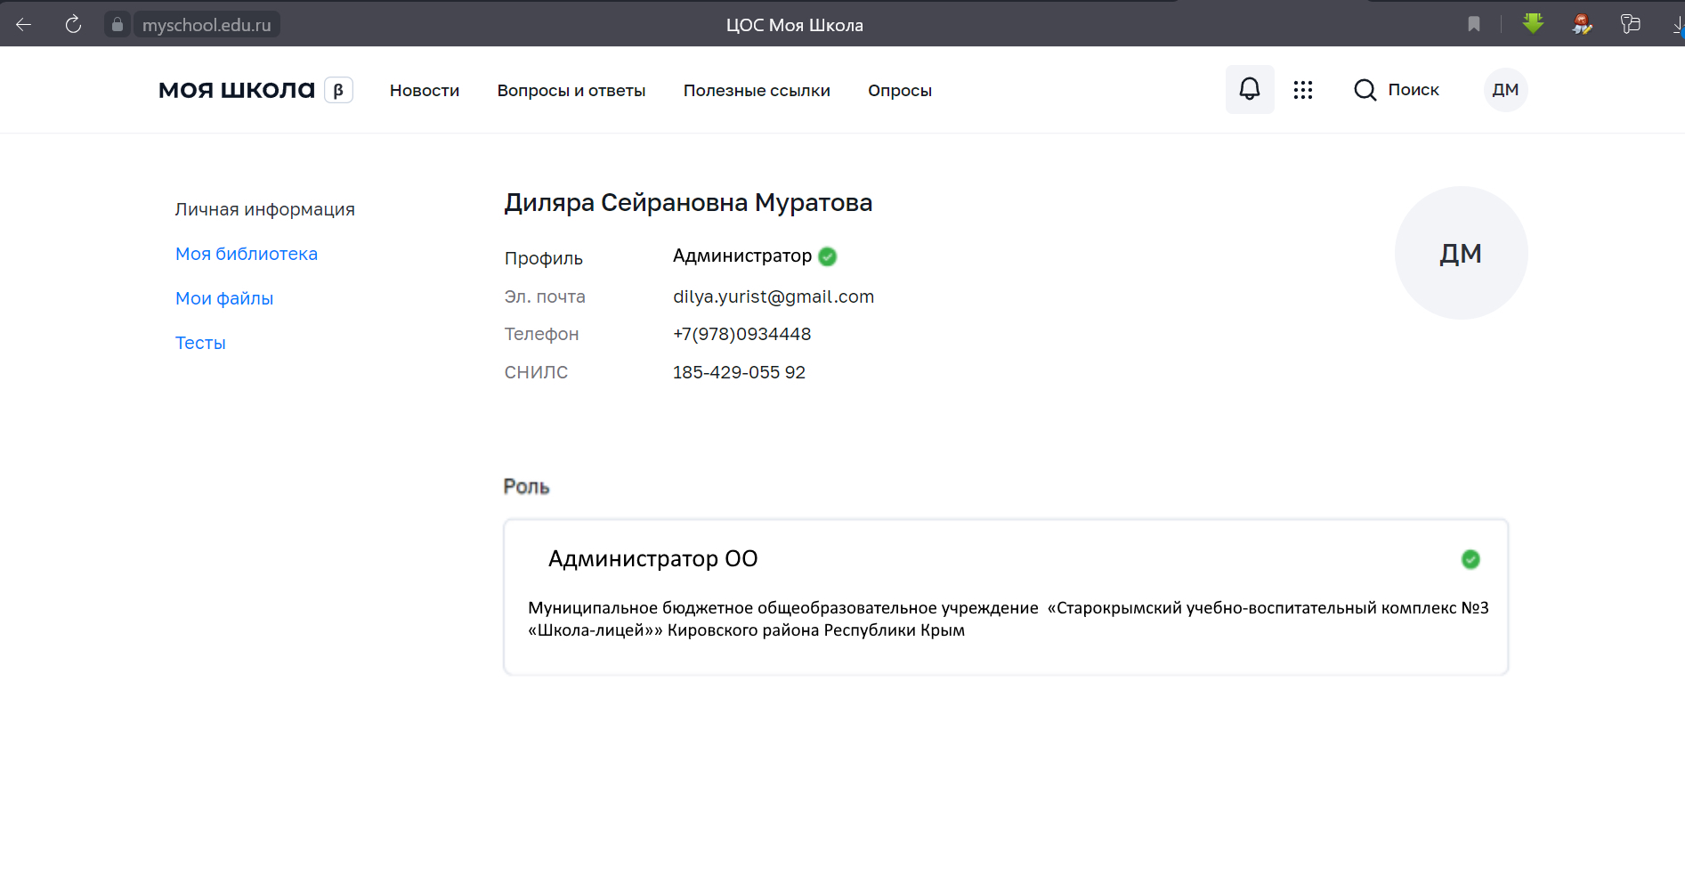Select Опросы in the top navigation
Screen dimensions: 1685x877
pos(900,91)
